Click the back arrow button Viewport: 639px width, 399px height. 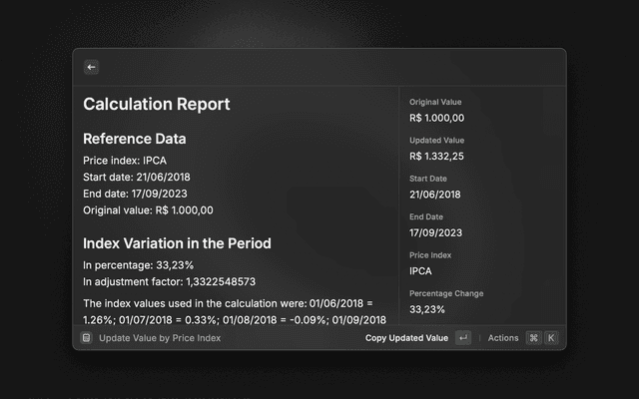pos(91,67)
